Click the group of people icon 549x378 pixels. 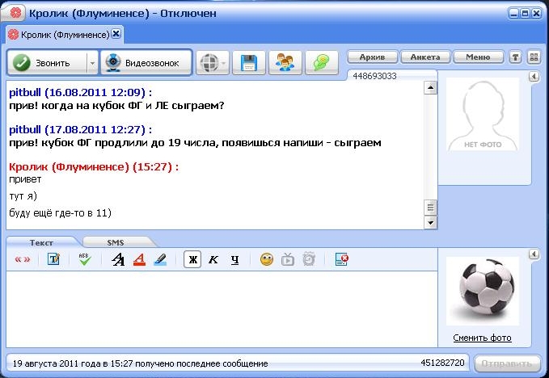point(285,63)
